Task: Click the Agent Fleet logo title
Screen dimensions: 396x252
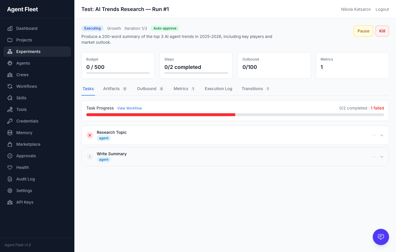Action: [23, 9]
